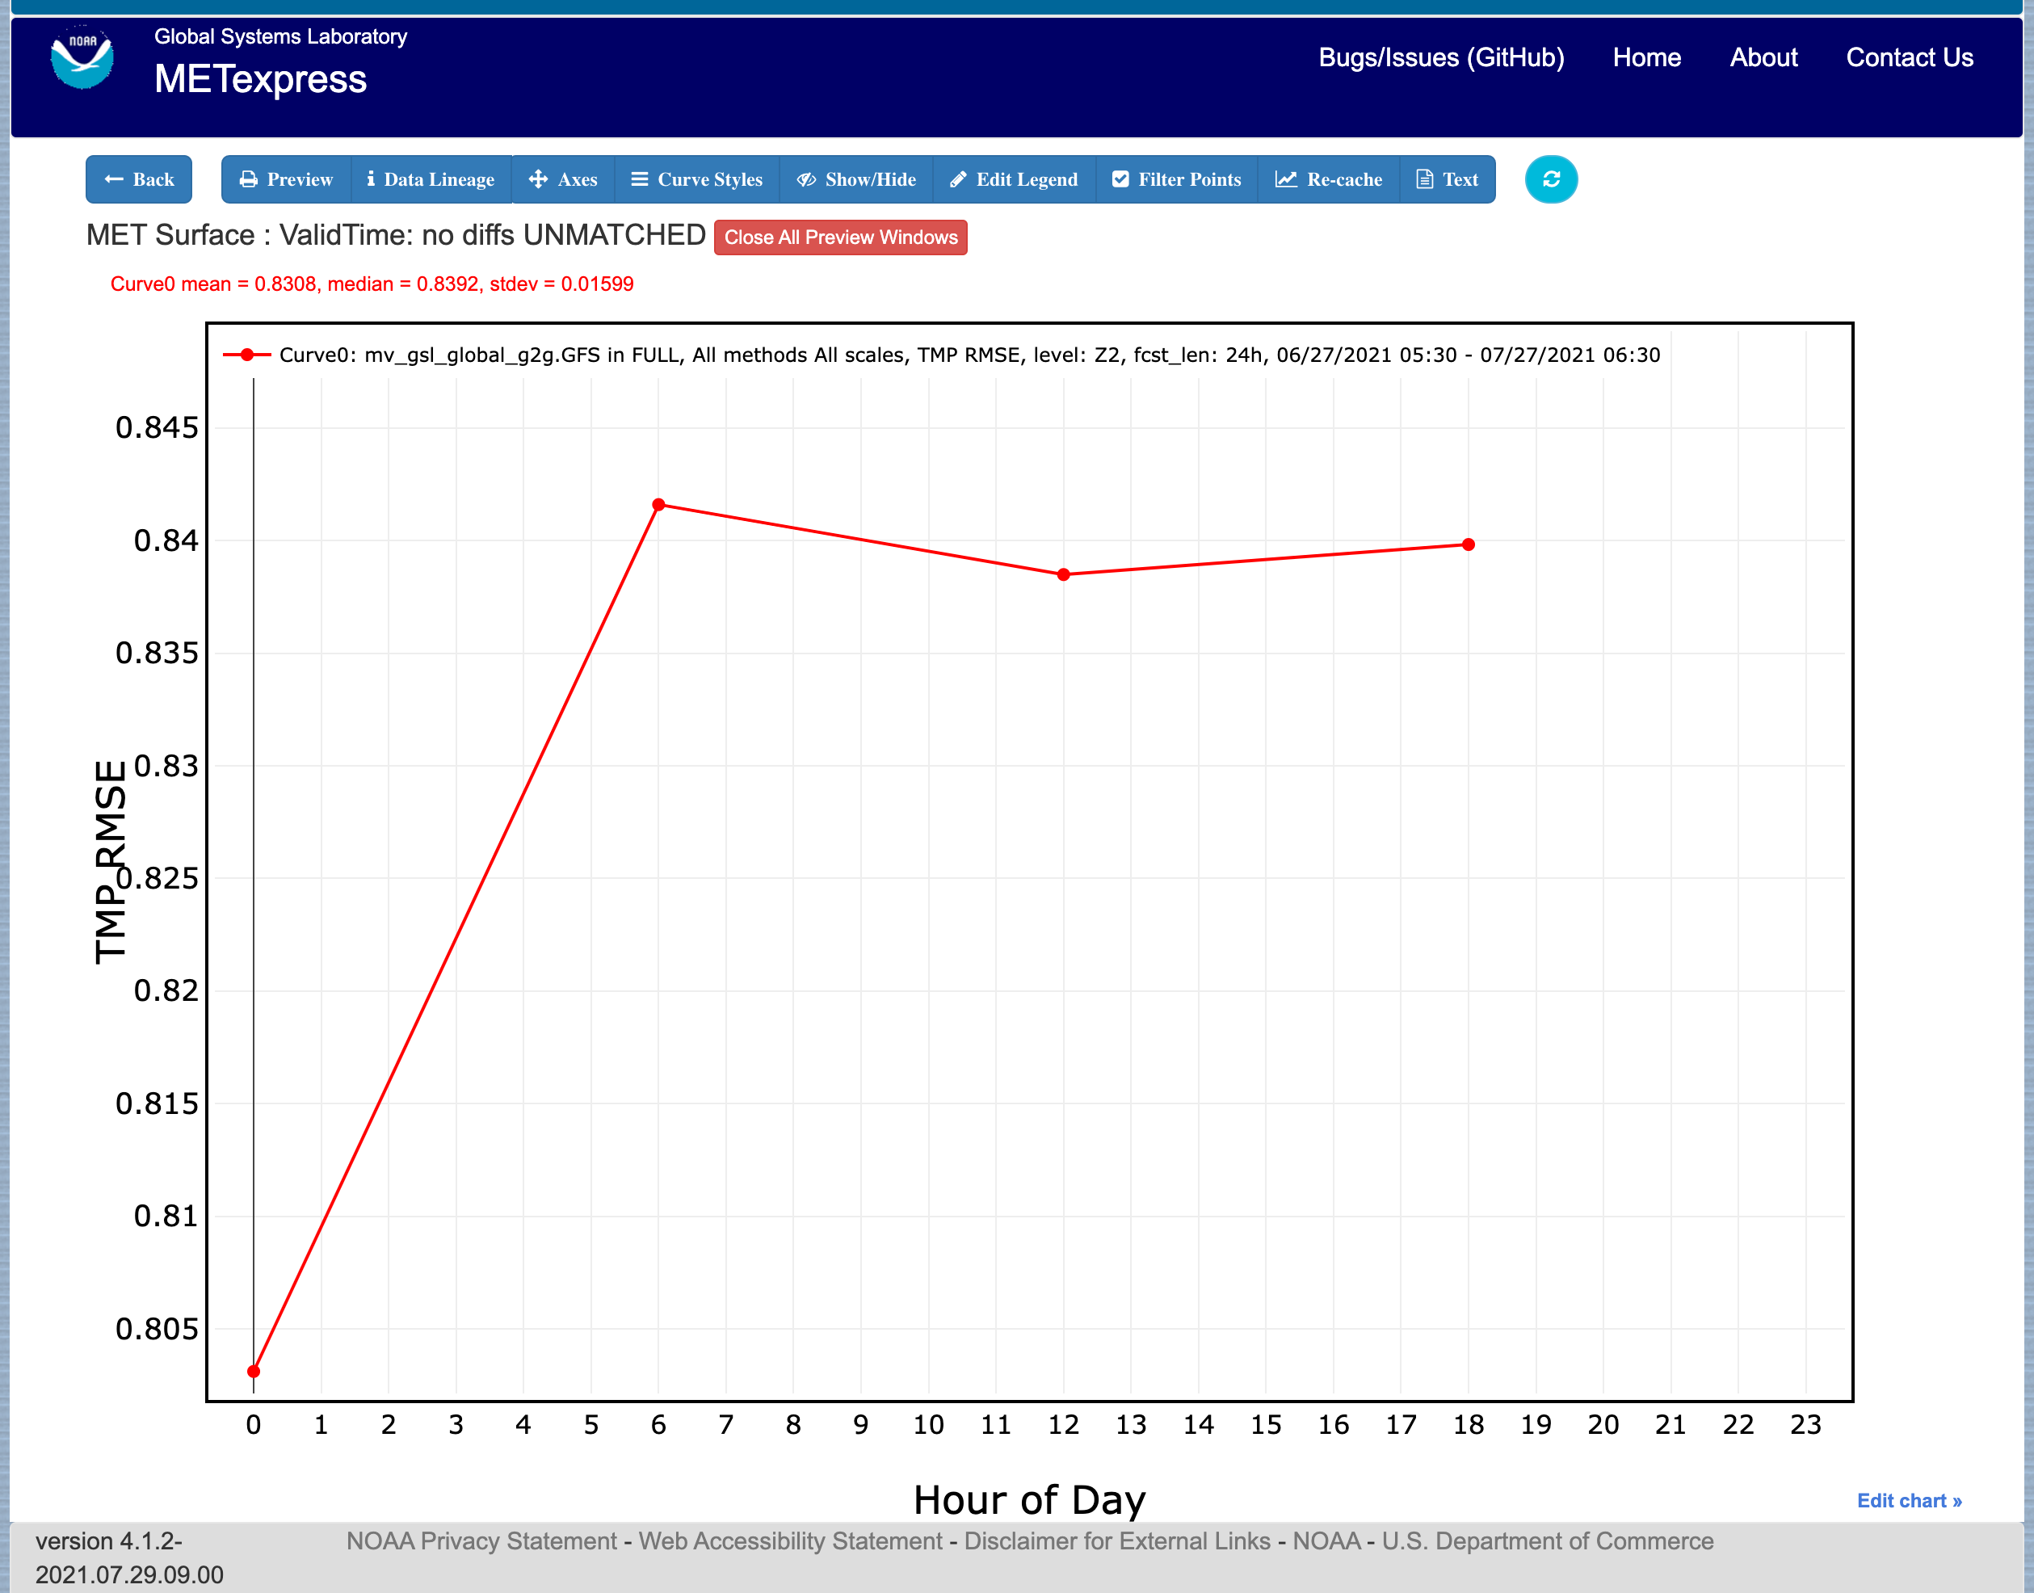
Task: Expand Edit chart link
Action: tap(1909, 1501)
